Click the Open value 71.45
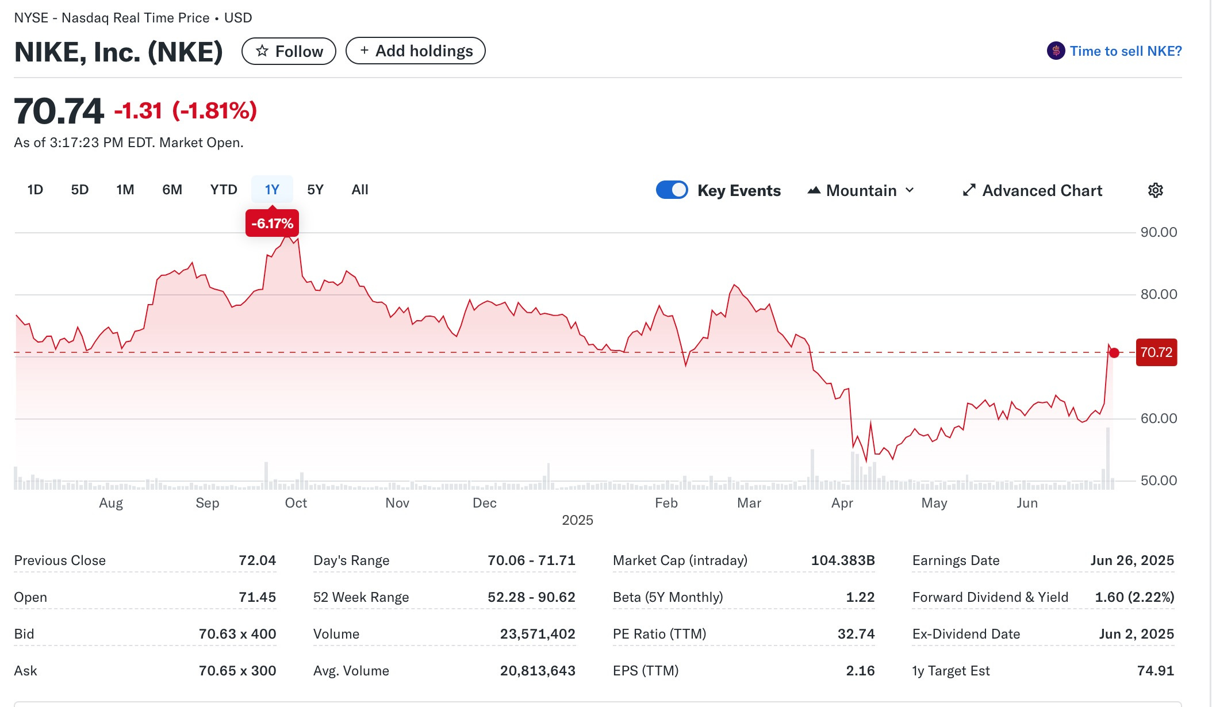The image size is (1212, 707). [258, 597]
